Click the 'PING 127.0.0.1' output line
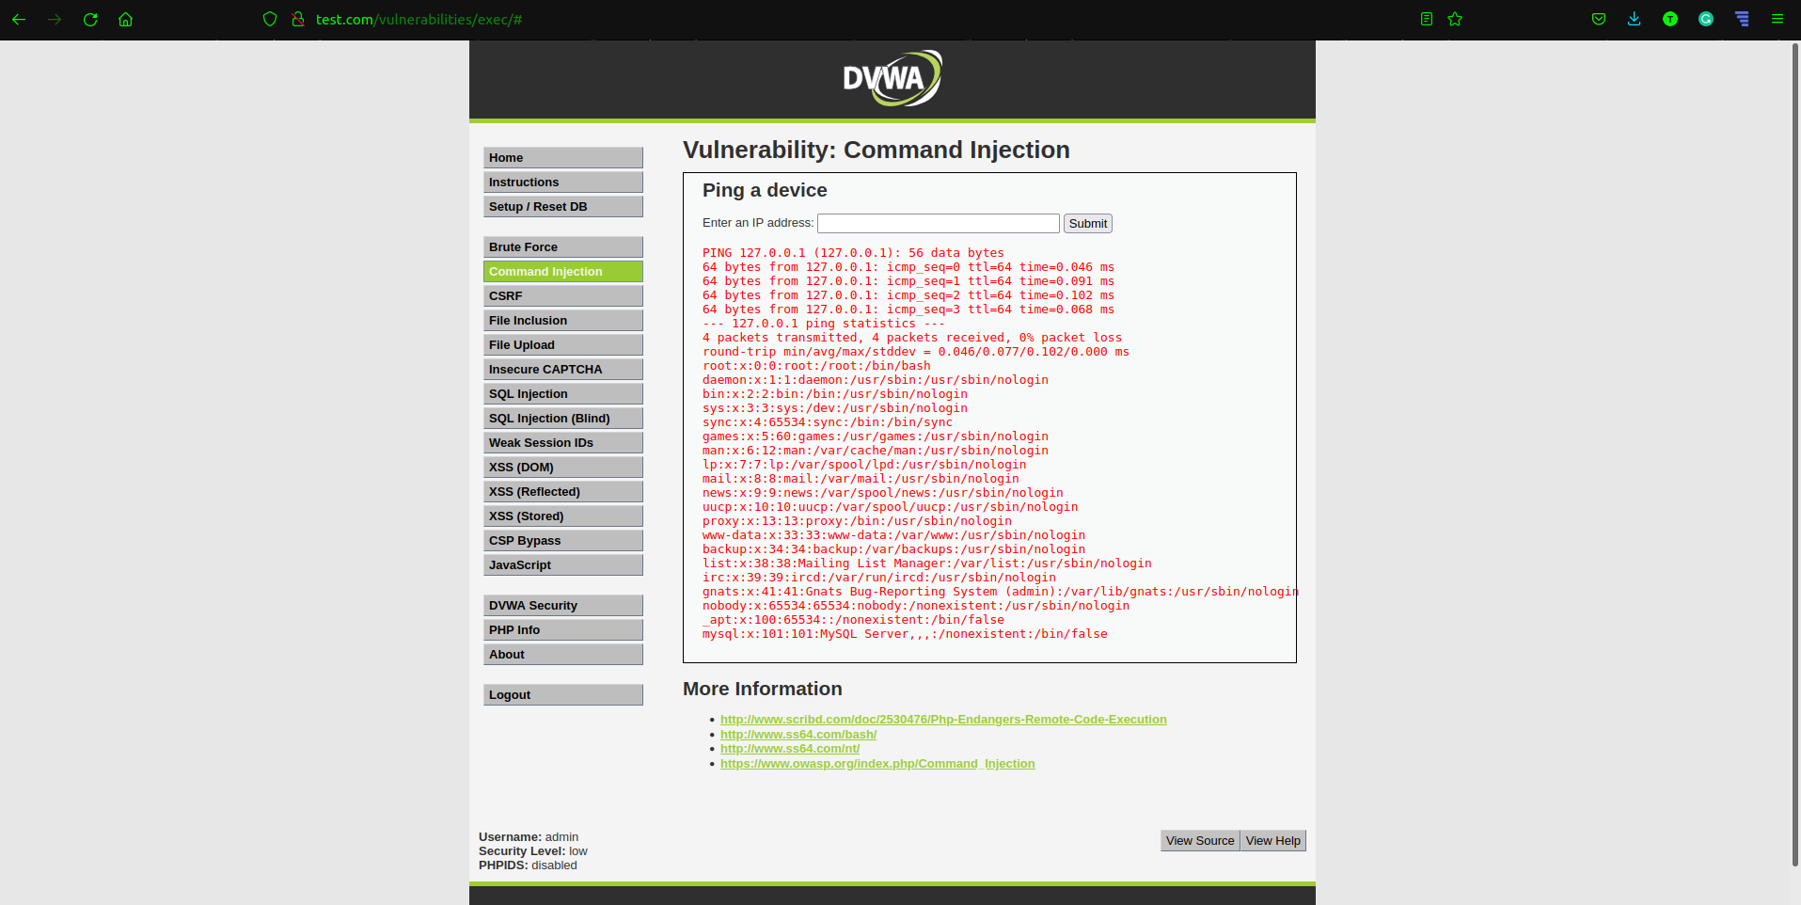Screen dimensions: 1801x905 [x=853, y=253]
